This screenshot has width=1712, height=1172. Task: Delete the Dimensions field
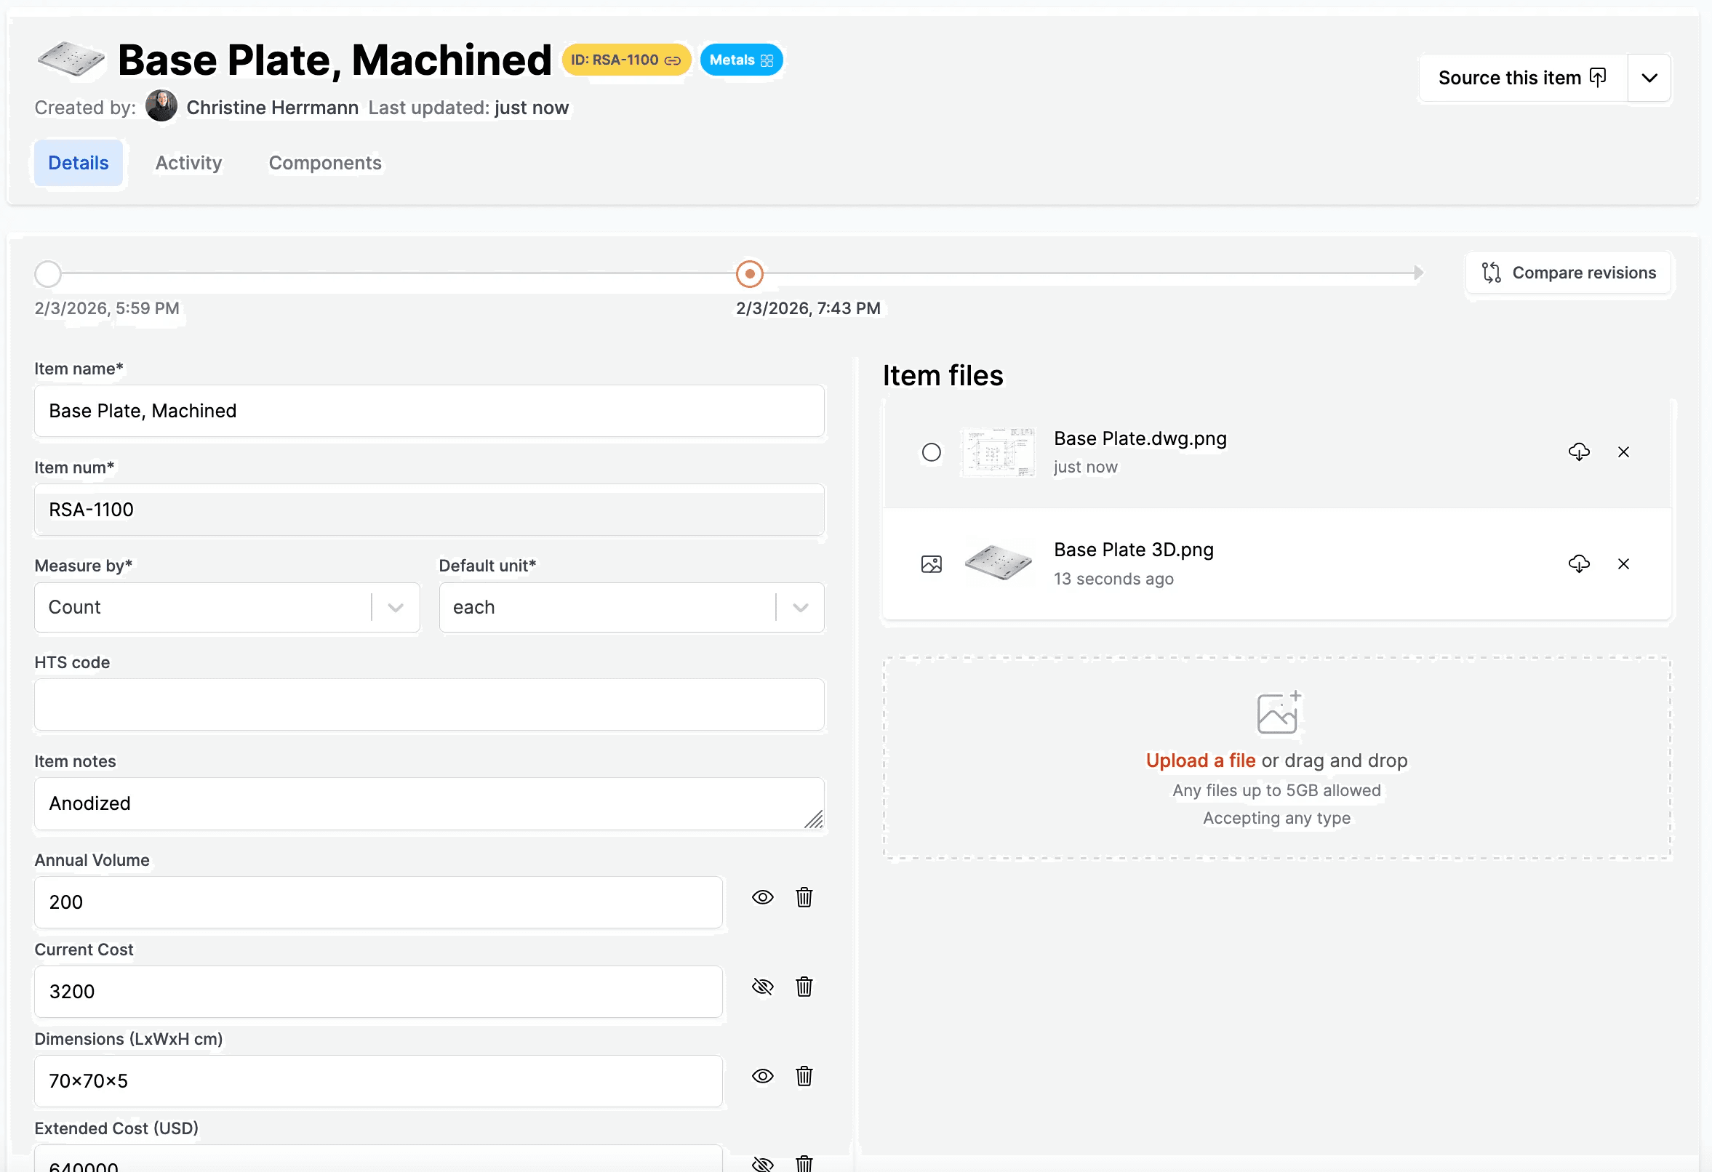click(804, 1076)
